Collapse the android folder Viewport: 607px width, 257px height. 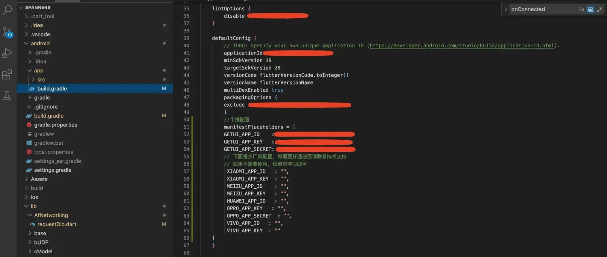(40, 43)
